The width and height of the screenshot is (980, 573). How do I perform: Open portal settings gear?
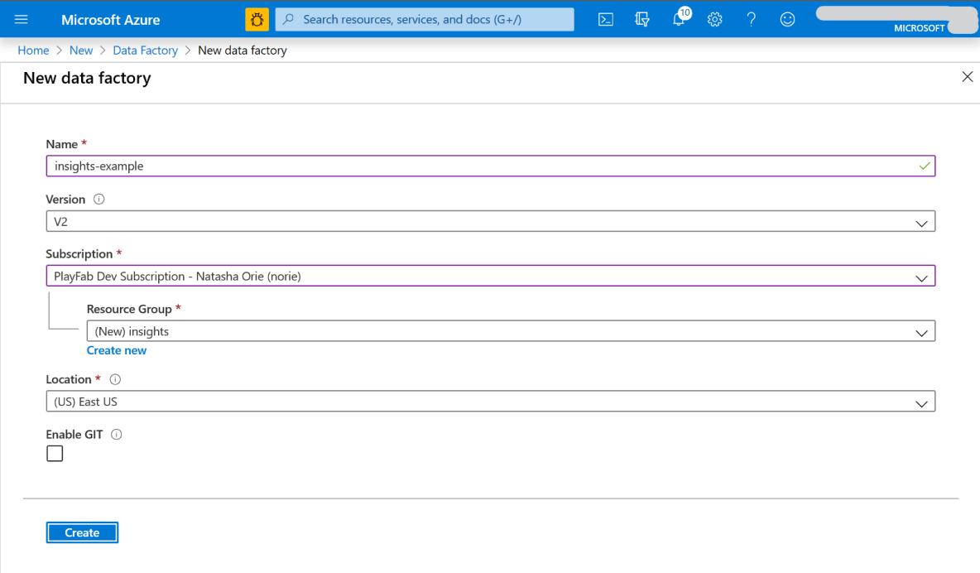coord(714,19)
